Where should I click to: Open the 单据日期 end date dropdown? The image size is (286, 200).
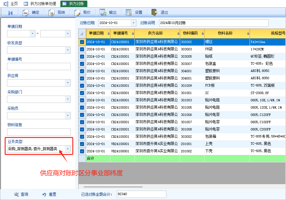click(68, 34)
